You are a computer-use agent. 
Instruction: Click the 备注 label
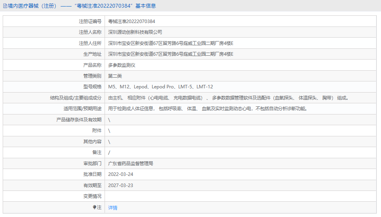point(97,152)
